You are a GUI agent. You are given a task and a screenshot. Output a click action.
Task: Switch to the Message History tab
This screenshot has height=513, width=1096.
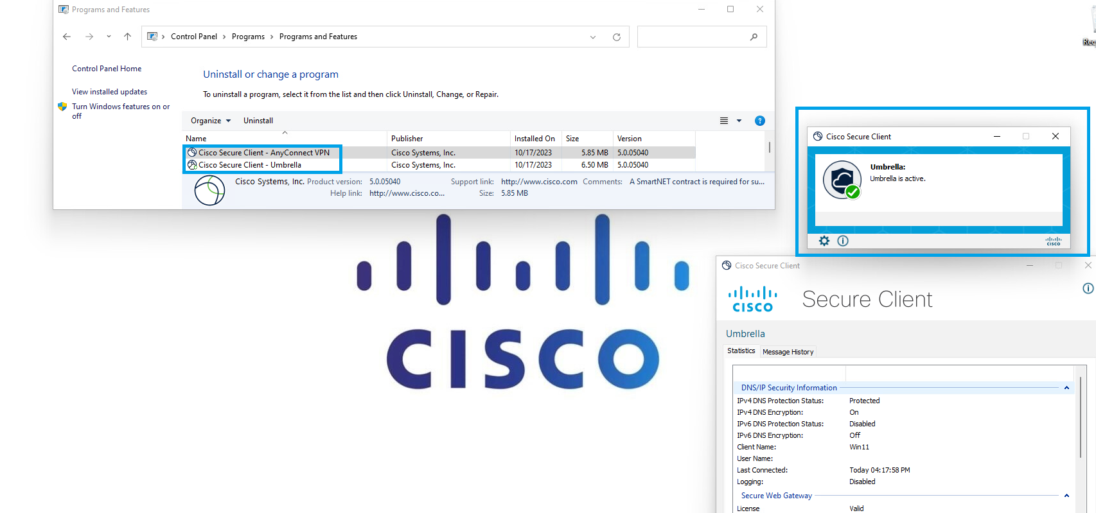pos(788,352)
